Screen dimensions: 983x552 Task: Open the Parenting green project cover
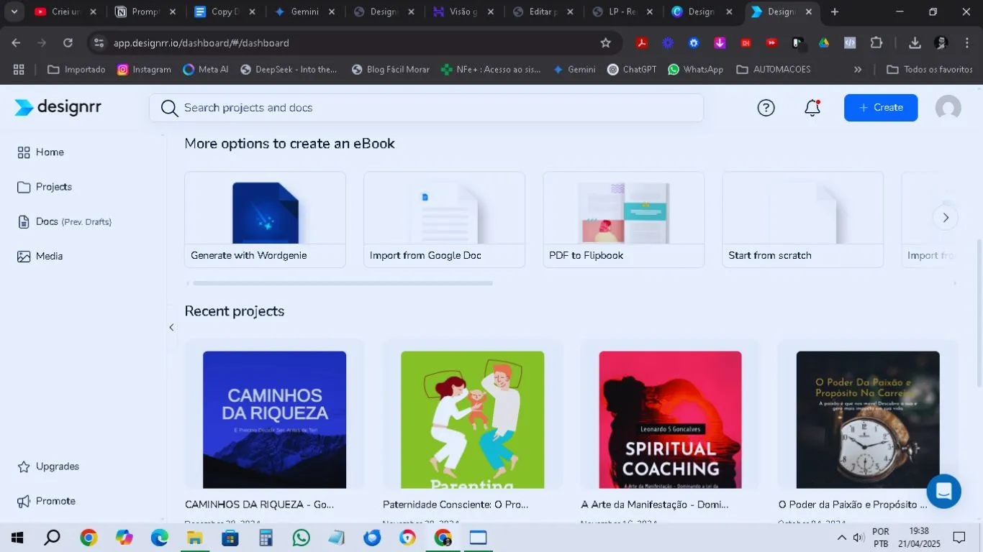pyautogui.click(x=472, y=420)
